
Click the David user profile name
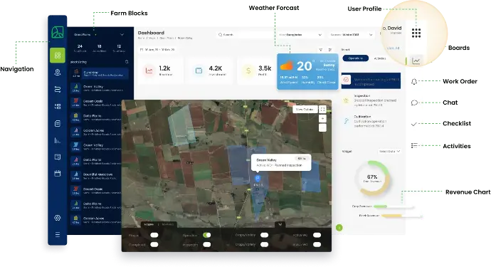[x=394, y=28]
